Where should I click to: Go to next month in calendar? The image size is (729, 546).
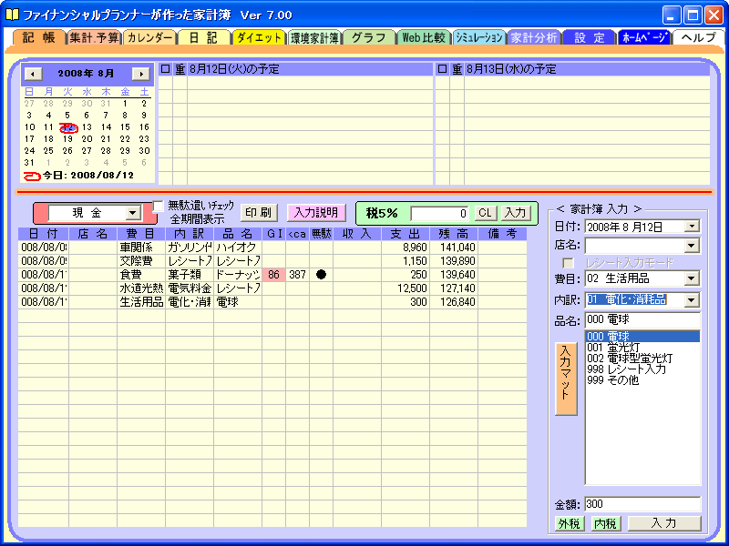(x=141, y=74)
